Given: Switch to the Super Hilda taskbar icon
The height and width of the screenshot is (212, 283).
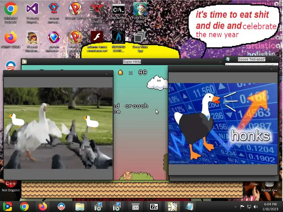Looking at the screenshot, I should pyautogui.click(x=172, y=206).
